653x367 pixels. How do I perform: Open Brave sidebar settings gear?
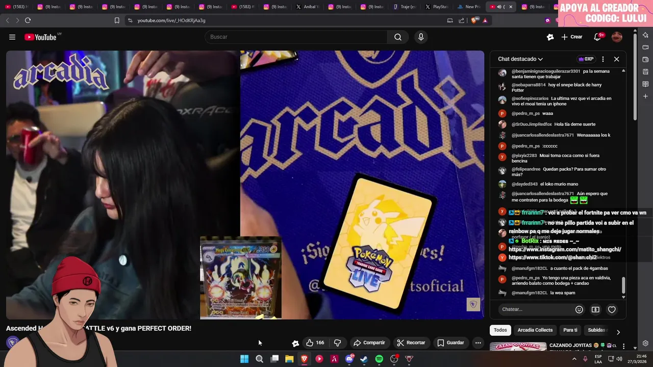[x=645, y=344]
